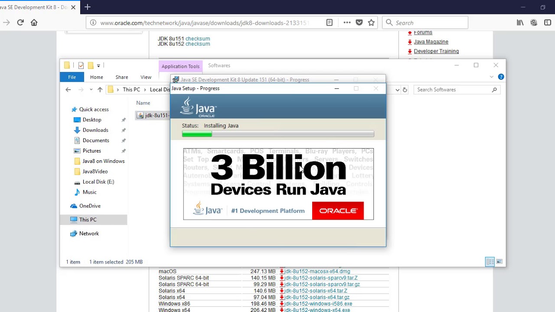Click the Firefox Search input box
Image resolution: width=555 pixels, height=312 pixels.
click(x=425, y=23)
